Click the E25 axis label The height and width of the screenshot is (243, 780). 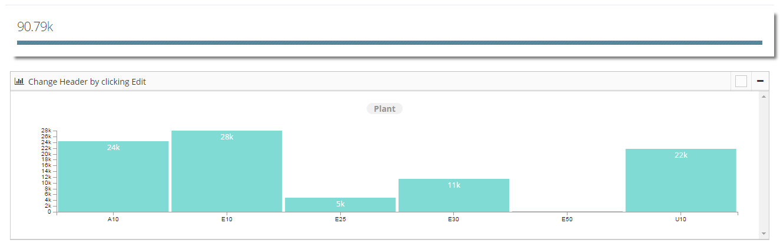click(340, 219)
